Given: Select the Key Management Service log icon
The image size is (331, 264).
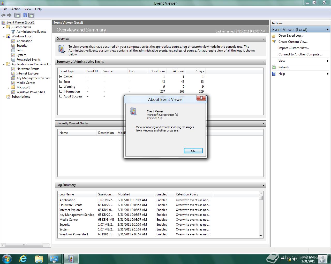Looking at the screenshot, I should click(x=13, y=78).
